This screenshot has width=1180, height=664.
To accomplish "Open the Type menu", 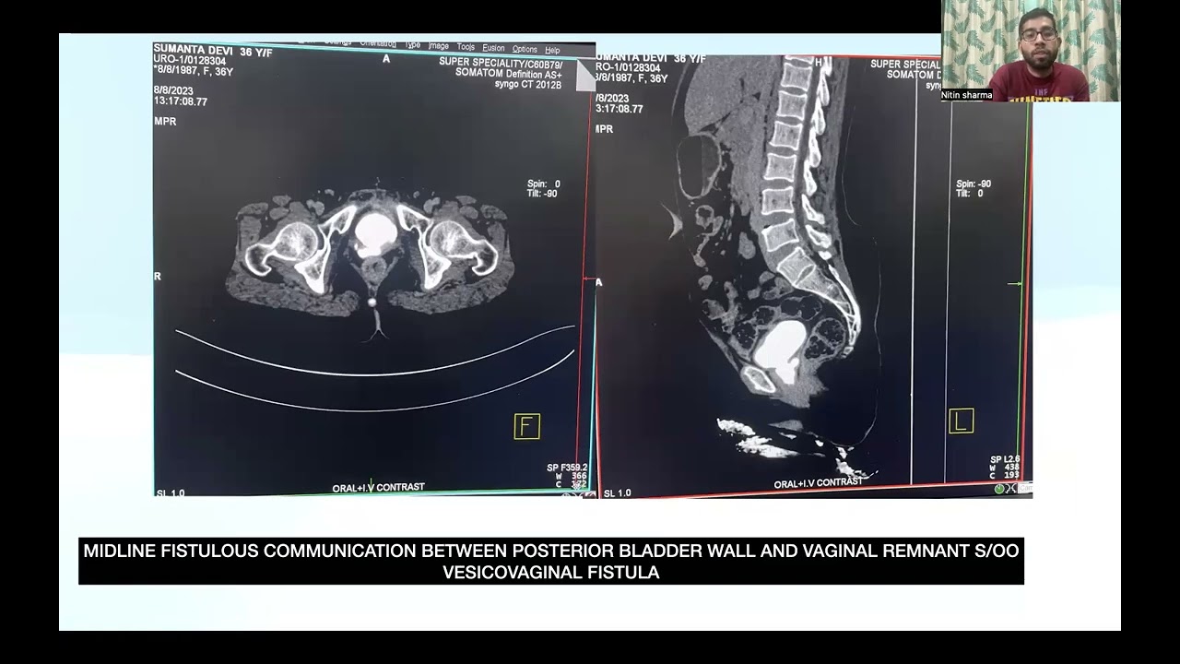I will pos(412,44).
